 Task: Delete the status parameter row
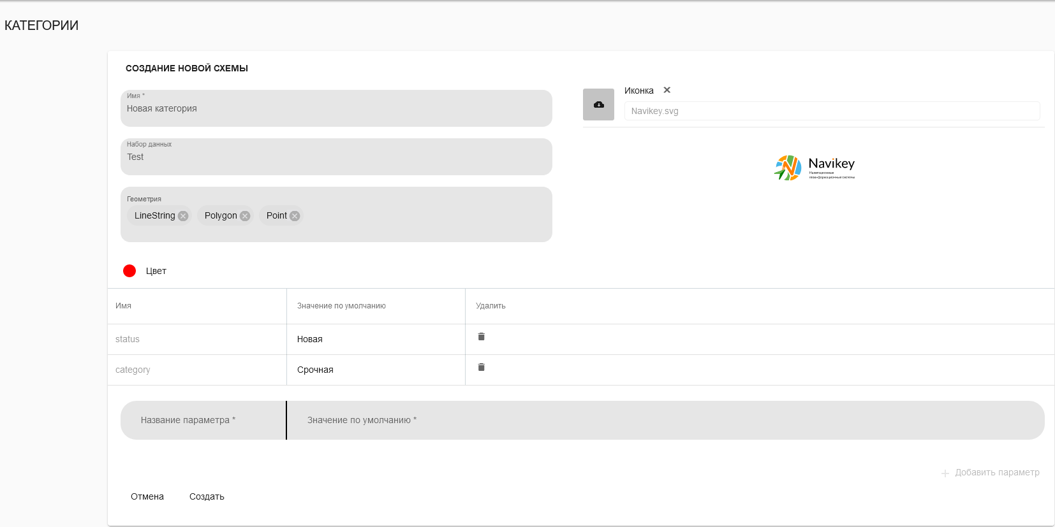(x=482, y=336)
